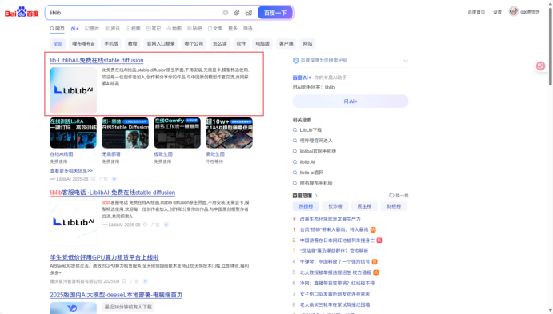Image resolution: width=553 pixels, height=314 pixels.
Task: Switch to the 图片 search tab
Action: tap(92, 29)
